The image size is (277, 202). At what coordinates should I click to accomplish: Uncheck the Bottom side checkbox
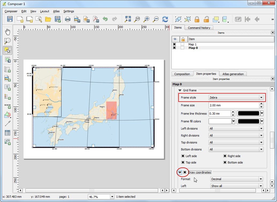click(224, 162)
